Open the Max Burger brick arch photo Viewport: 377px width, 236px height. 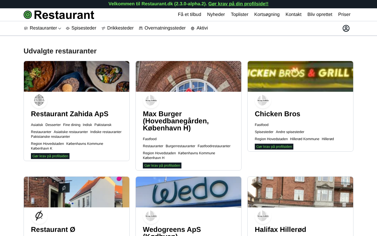(x=188, y=76)
